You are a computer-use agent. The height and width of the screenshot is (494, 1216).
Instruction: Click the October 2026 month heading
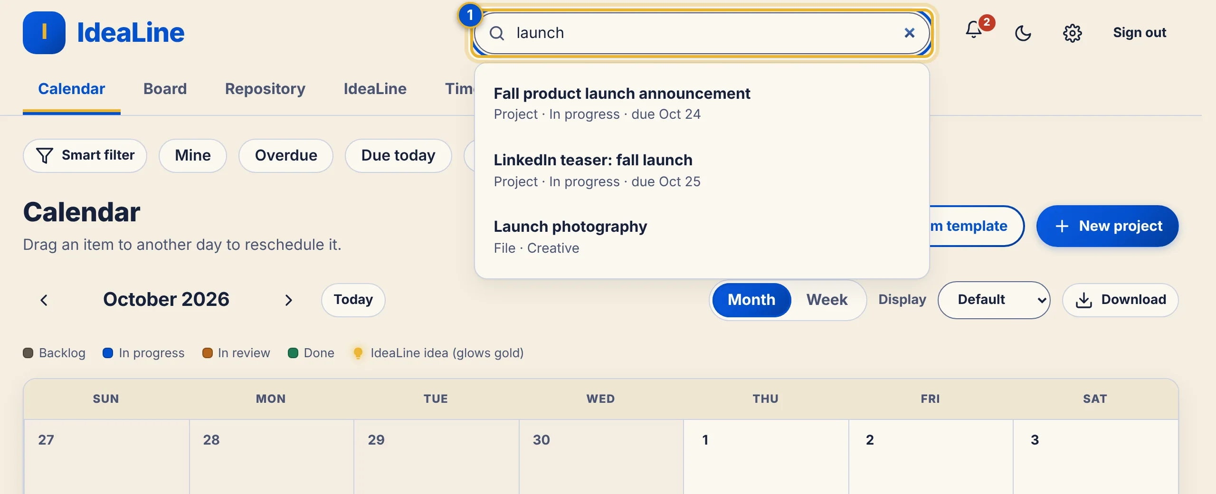click(x=166, y=299)
